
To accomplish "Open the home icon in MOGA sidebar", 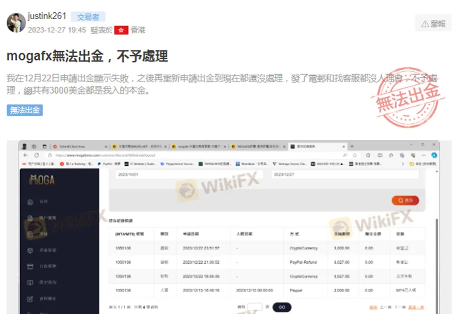I will [x=30, y=202].
